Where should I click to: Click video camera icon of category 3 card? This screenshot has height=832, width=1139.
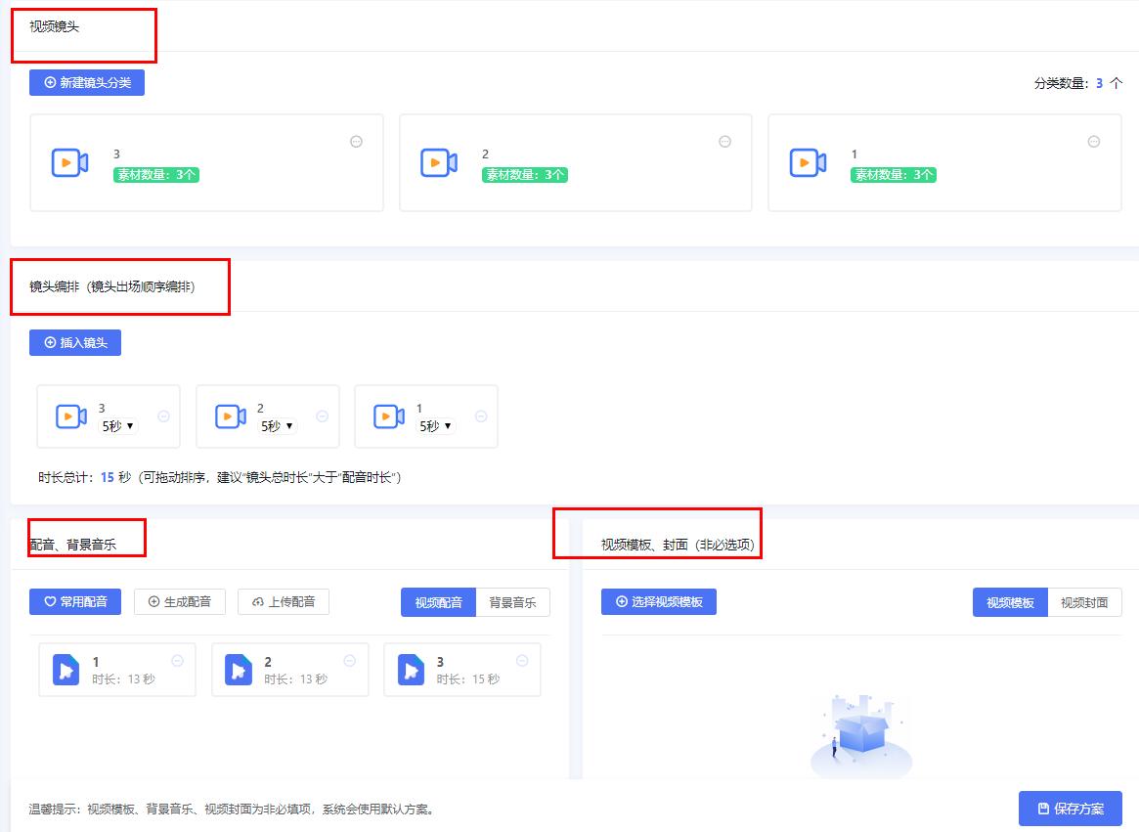coord(69,162)
